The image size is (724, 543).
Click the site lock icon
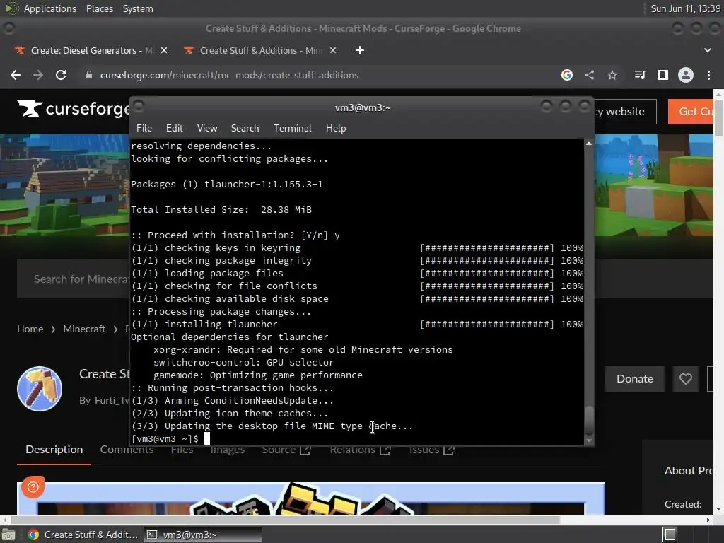click(x=89, y=75)
